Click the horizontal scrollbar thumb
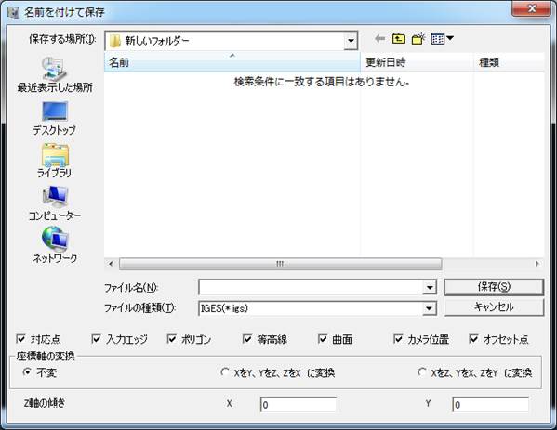557x430 pixels. click(x=280, y=264)
